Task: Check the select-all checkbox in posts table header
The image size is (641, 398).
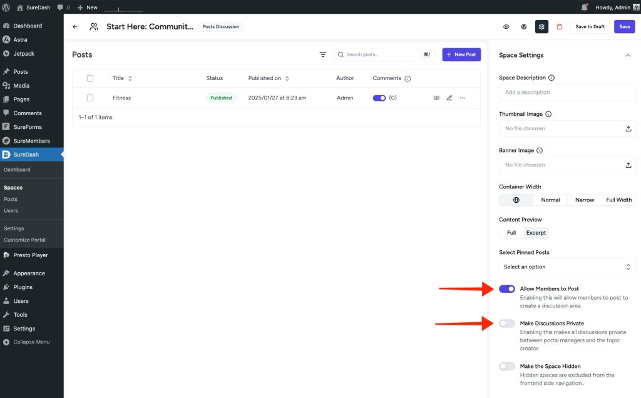Action: pyautogui.click(x=90, y=78)
